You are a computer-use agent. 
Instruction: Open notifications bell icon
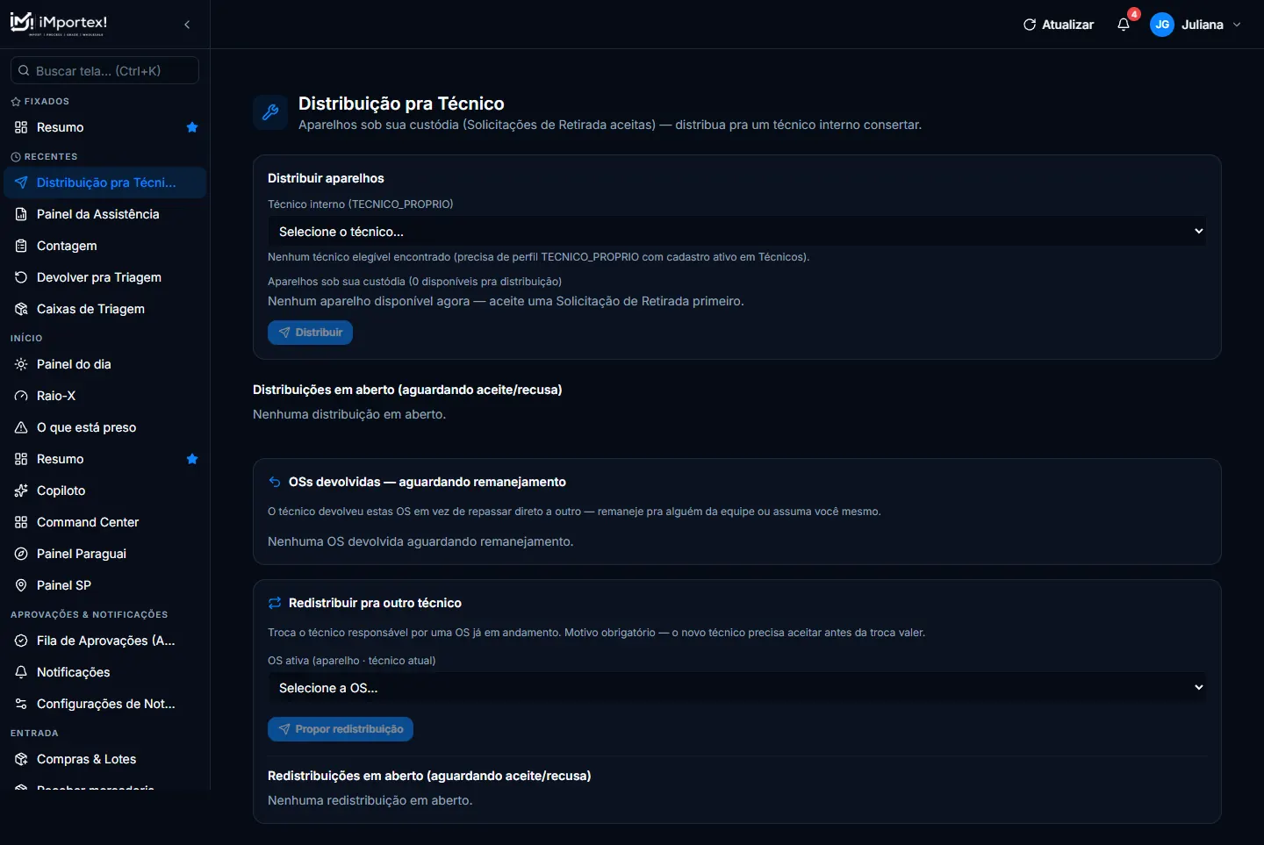1124,25
